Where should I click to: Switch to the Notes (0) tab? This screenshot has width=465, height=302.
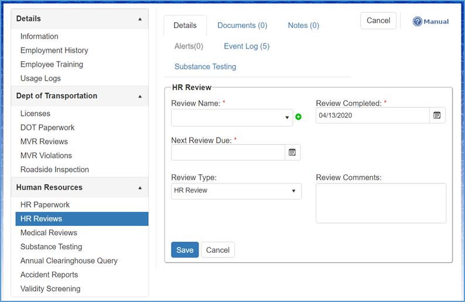click(303, 25)
